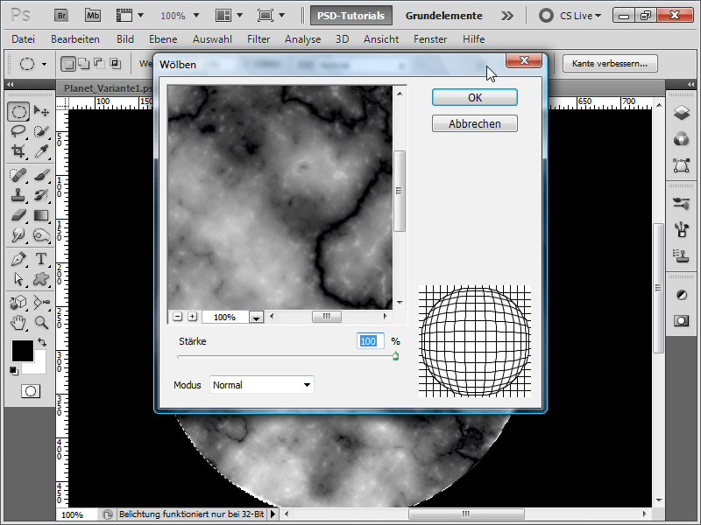The height and width of the screenshot is (525, 701).
Task: Select the Zoom tool
Action: 41,322
